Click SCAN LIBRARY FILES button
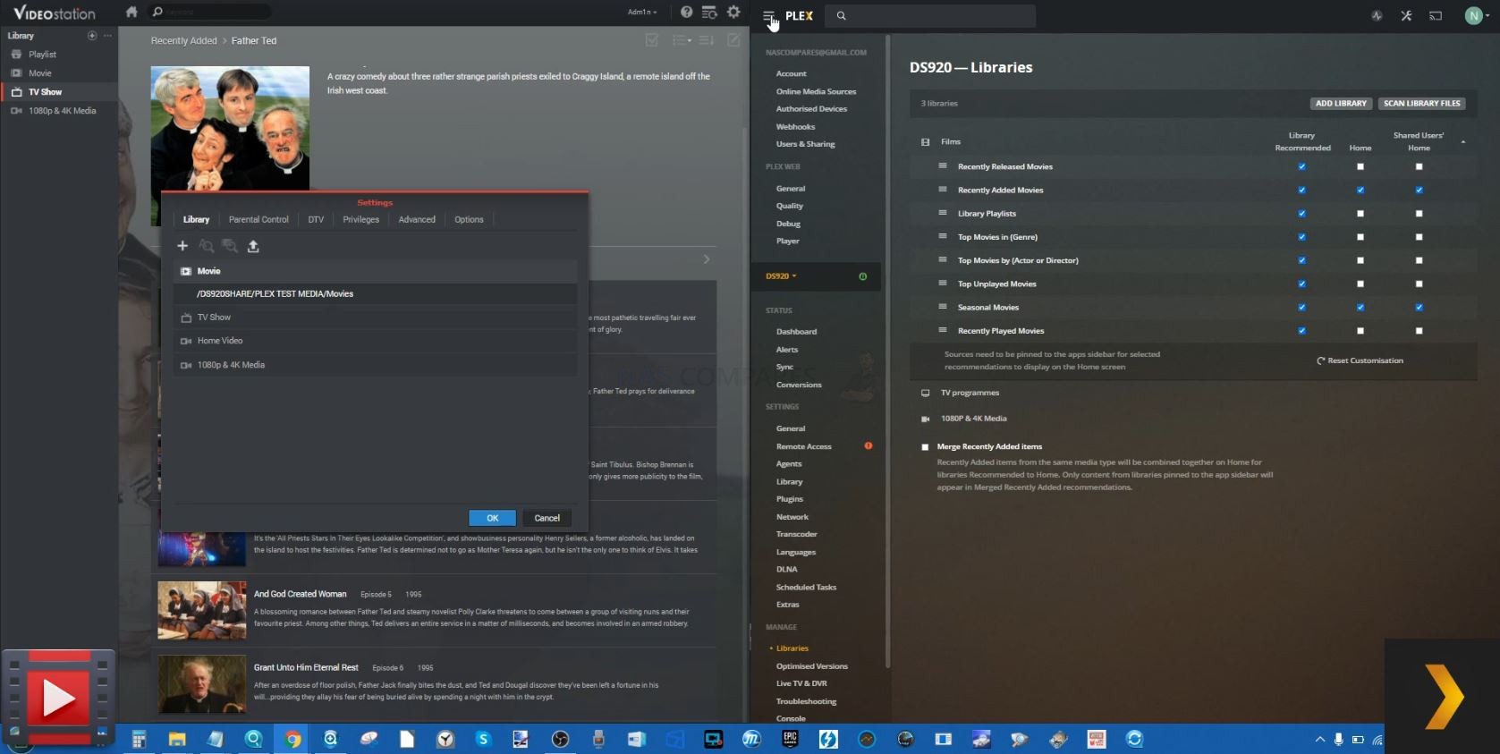The image size is (1500, 754). (1421, 103)
